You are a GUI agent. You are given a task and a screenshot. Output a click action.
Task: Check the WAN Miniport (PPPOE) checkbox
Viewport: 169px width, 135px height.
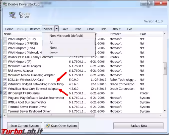(5, 43)
